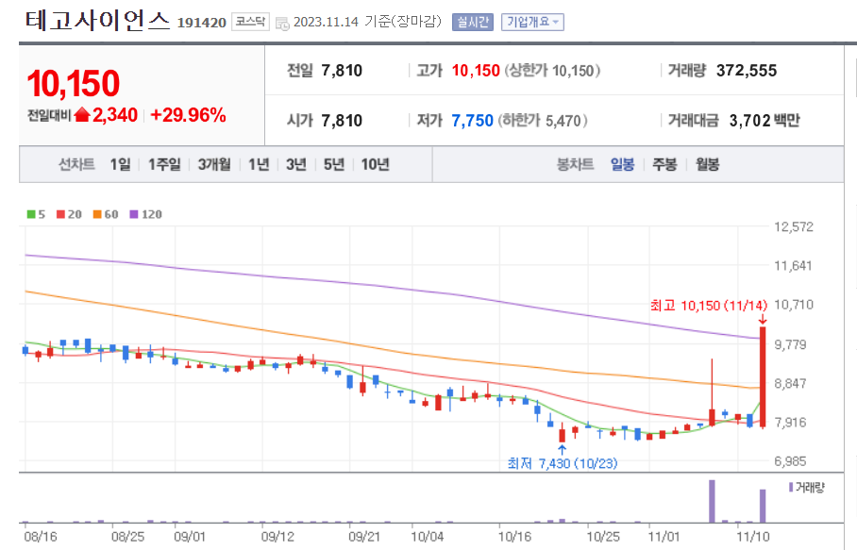Select the 월봉 monthly candle chart
This screenshot has width=857, height=550.
point(707,164)
